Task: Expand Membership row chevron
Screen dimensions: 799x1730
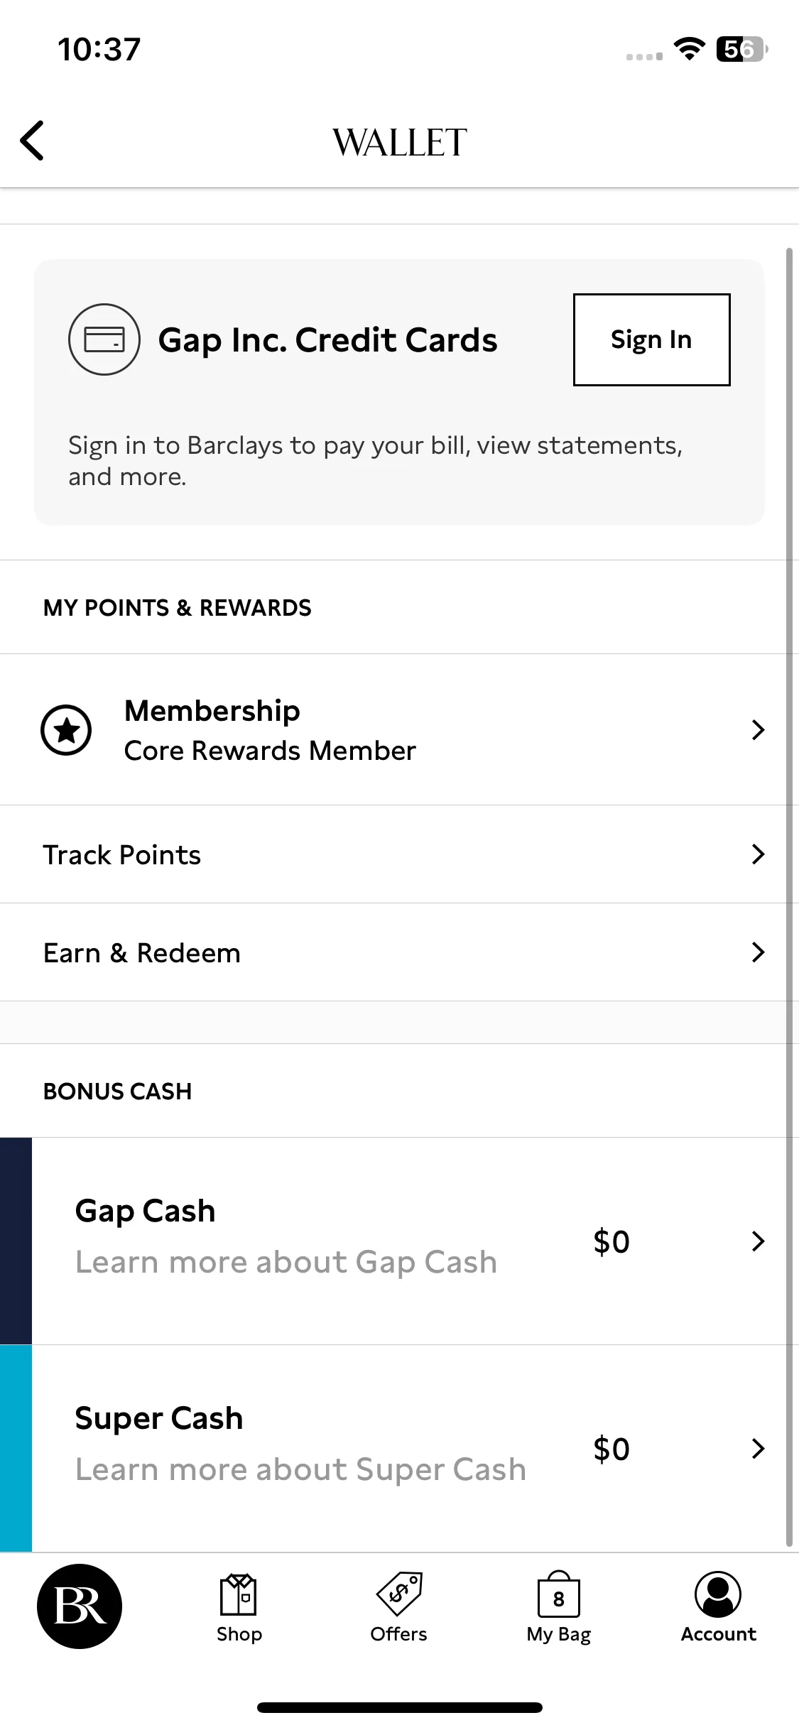Action: pos(758,730)
